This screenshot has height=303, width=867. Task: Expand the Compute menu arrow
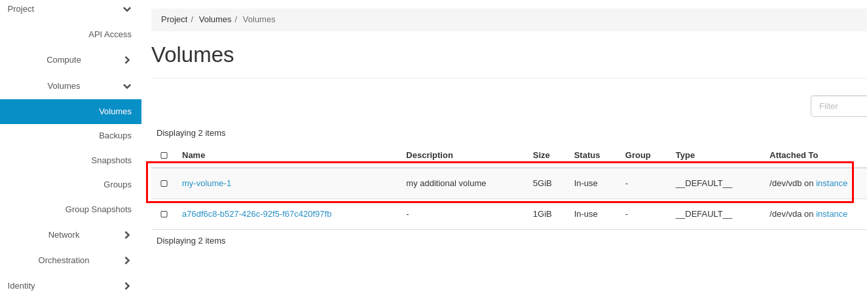(x=127, y=60)
